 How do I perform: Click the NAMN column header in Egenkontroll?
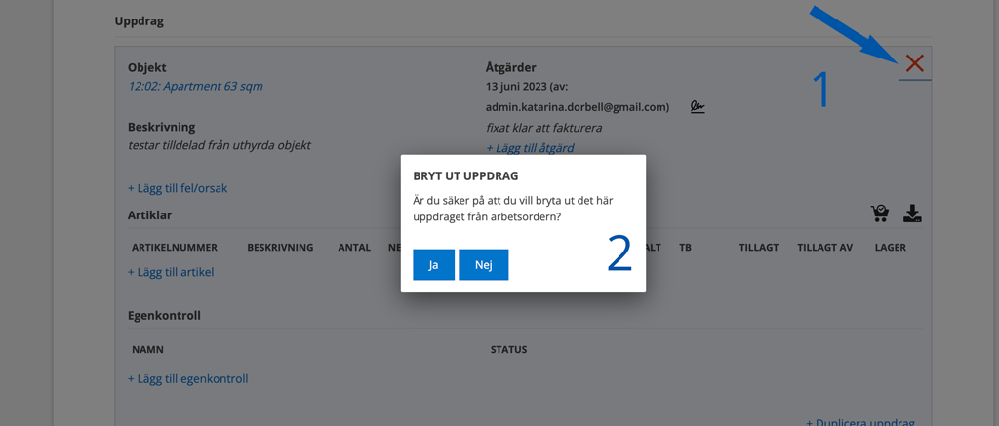point(147,350)
